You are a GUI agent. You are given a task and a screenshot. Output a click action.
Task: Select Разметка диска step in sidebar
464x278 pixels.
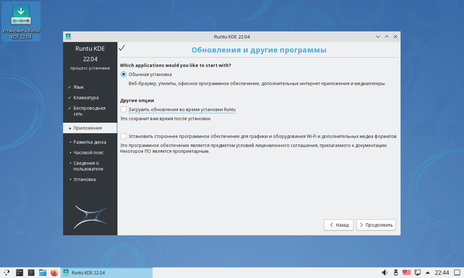click(x=90, y=142)
